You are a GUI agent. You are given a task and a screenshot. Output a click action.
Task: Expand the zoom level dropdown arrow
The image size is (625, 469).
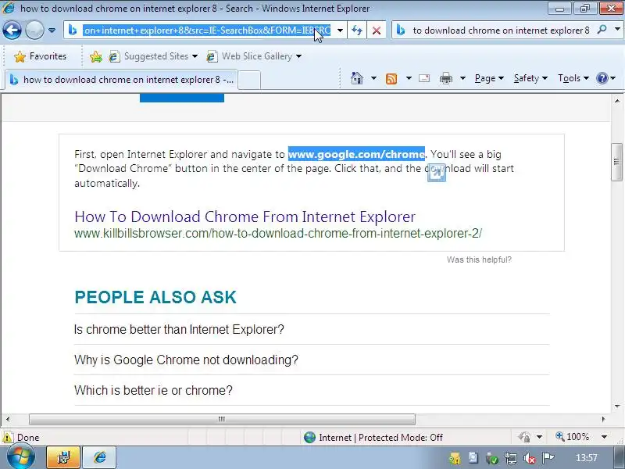coord(604,437)
